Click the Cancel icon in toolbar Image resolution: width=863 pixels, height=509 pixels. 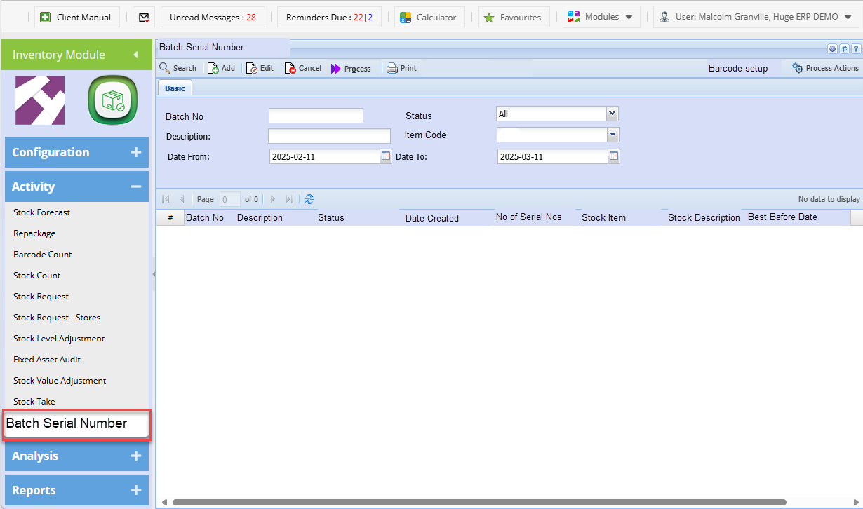[x=290, y=68]
